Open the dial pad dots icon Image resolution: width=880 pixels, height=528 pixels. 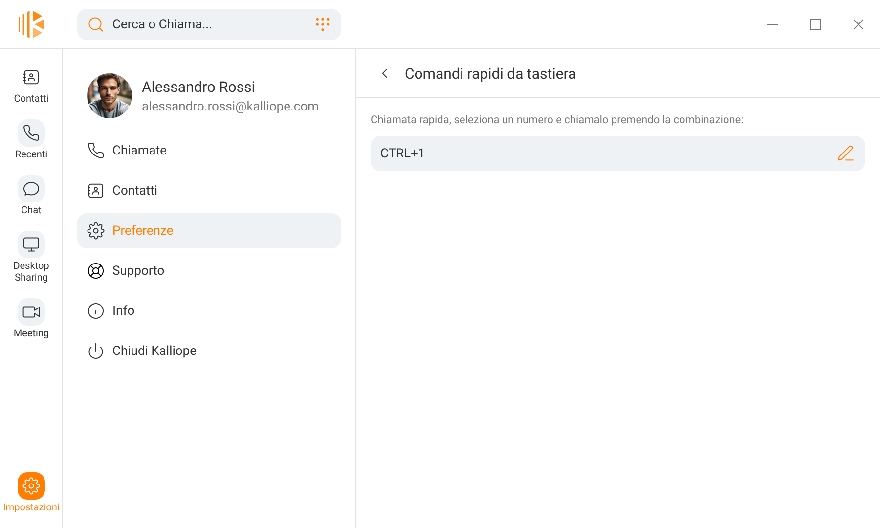pos(323,24)
